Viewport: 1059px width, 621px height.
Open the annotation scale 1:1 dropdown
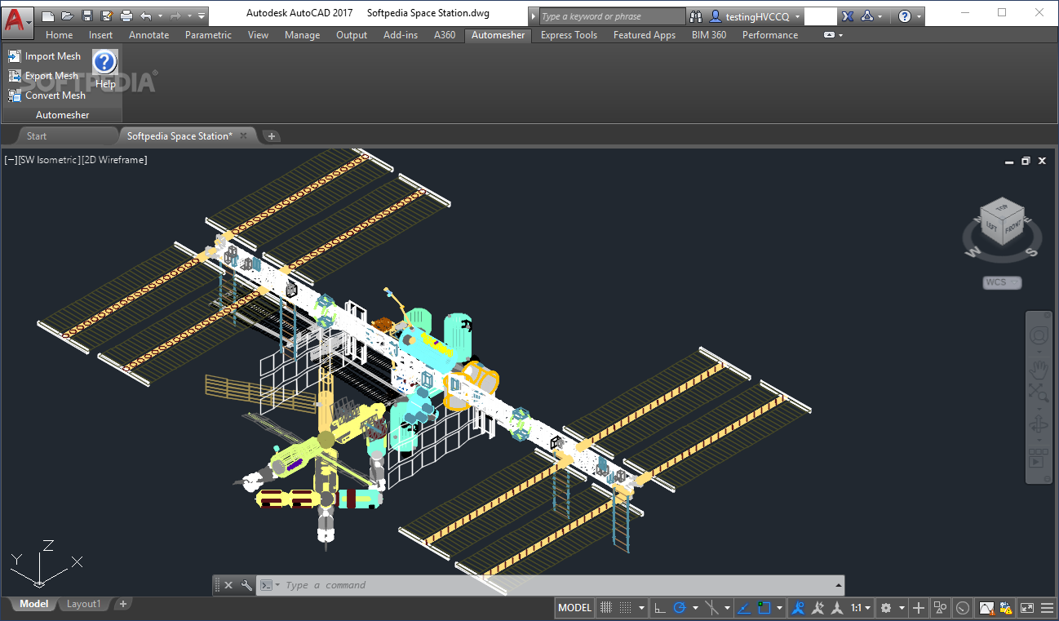point(861,608)
